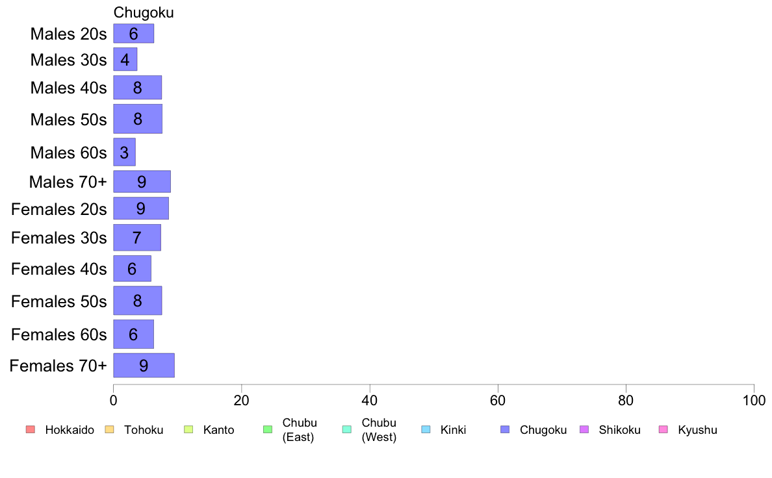Select the Males 60s bar showing 3

click(124, 152)
